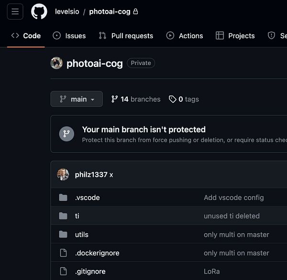
Task: Click the philz1337 username link
Action: click(x=91, y=174)
